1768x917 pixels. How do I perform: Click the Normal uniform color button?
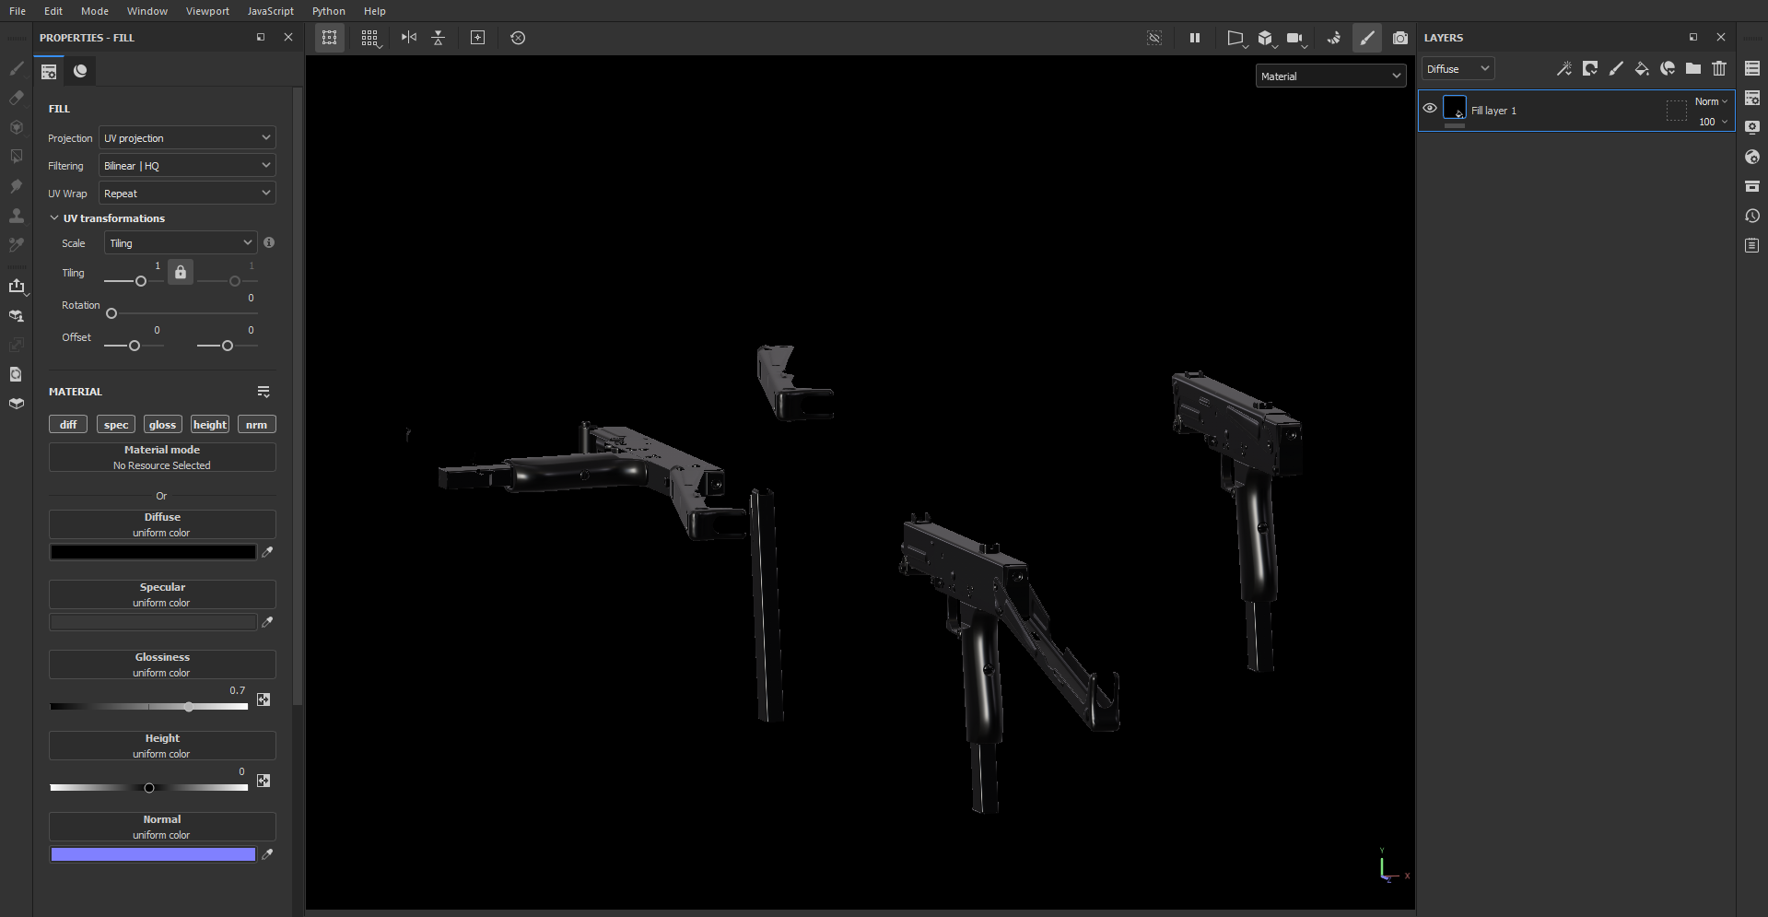[162, 827]
